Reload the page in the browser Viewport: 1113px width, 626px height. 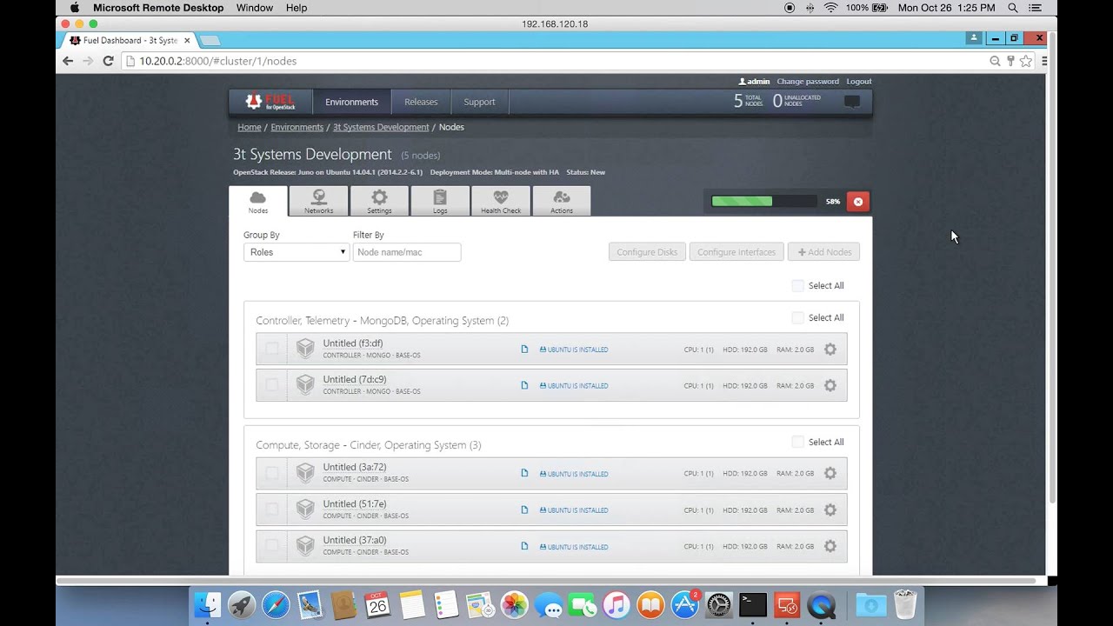[x=108, y=61]
